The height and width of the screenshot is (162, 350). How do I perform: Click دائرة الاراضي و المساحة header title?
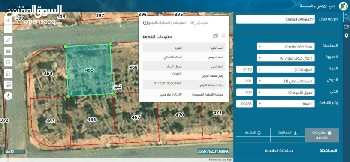(x=318, y=6)
